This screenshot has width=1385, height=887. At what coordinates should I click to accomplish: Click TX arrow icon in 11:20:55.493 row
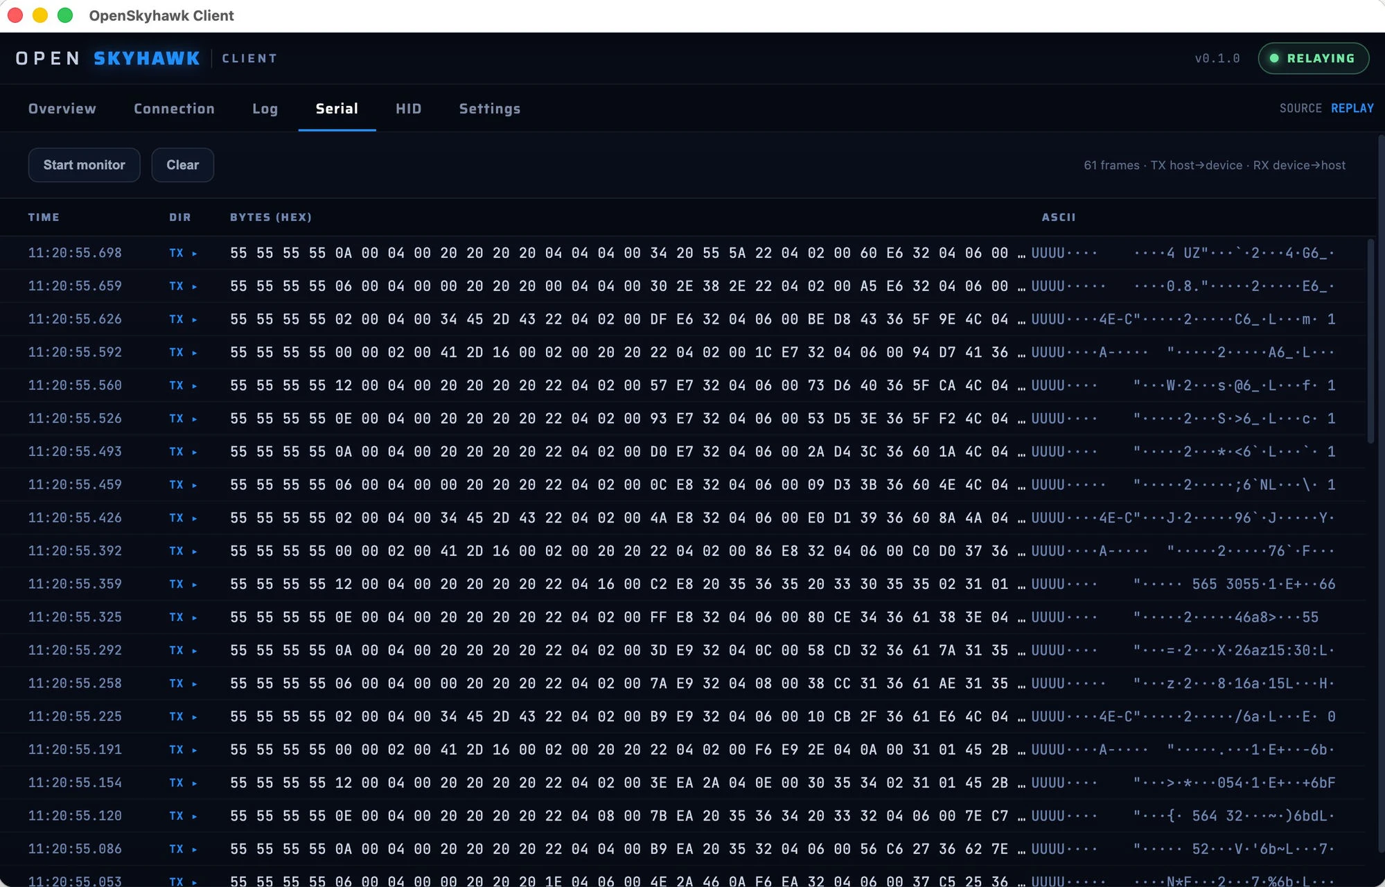195,453
